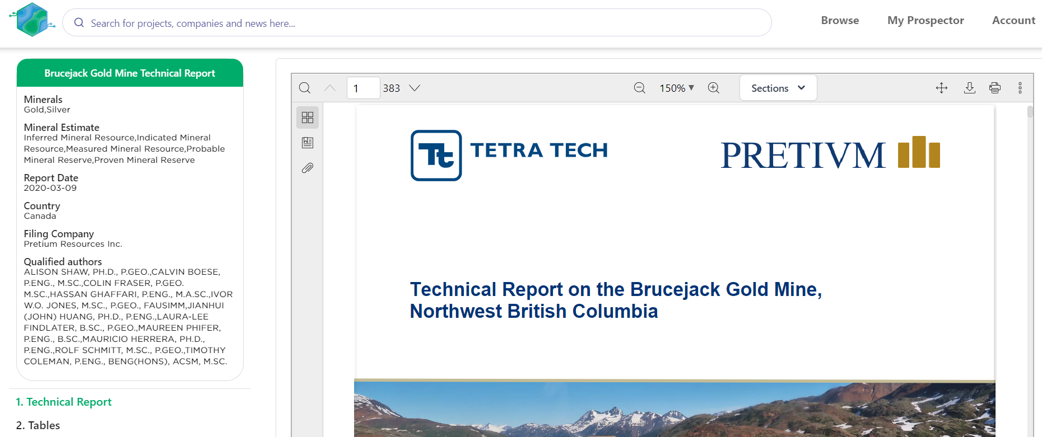Select the 2. Tables tab
This screenshot has height=437, width=1042.
[x=38, y=425]
